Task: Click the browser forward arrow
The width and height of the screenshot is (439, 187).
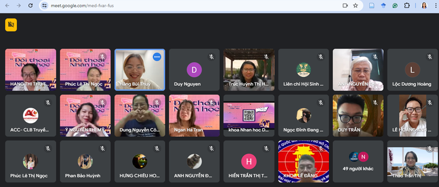Action: click(x=19, y=6)
